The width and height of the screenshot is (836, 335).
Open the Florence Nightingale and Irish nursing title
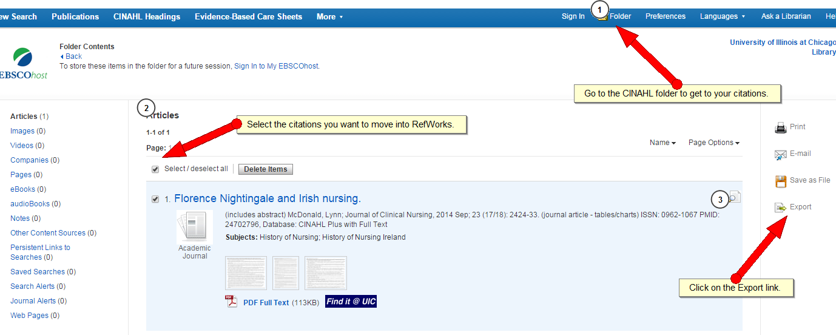coord(268,198)
